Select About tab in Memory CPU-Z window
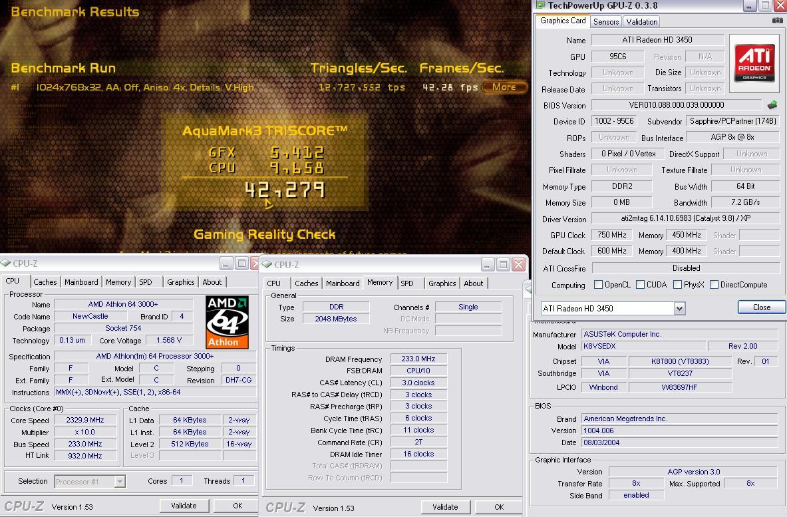This screenshot has height=517, width=787. 473,283
